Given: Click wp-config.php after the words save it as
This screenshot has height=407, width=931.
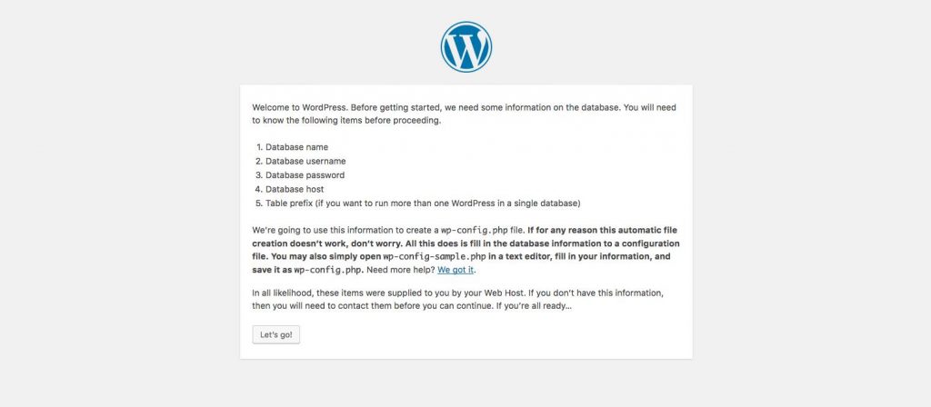Looking at the screenshot, I should [328, 270].
